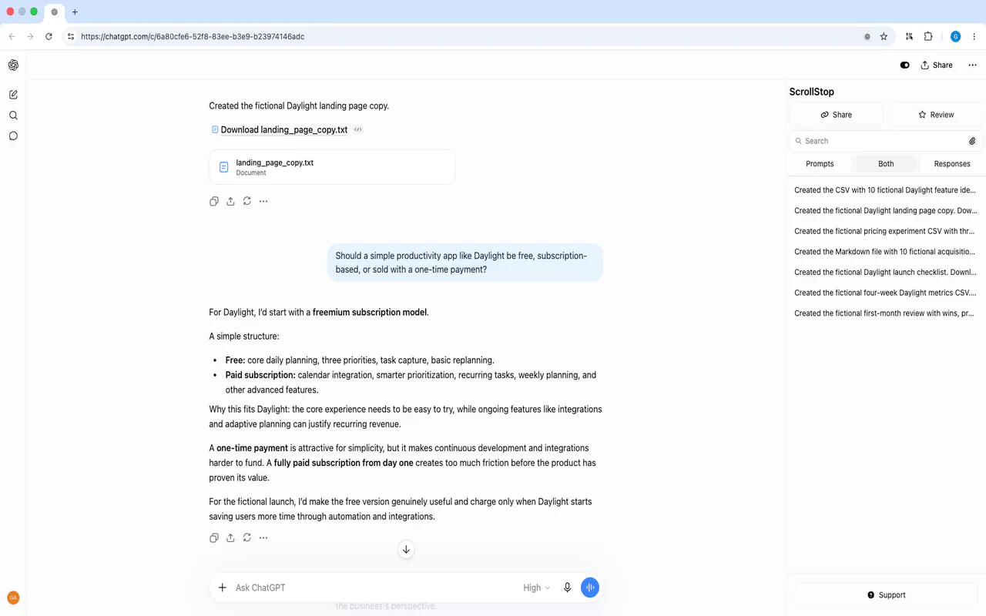Open the Support button in ScrollStop panel
This screenshot has height=616, width=986.
[x=886, y=595]
